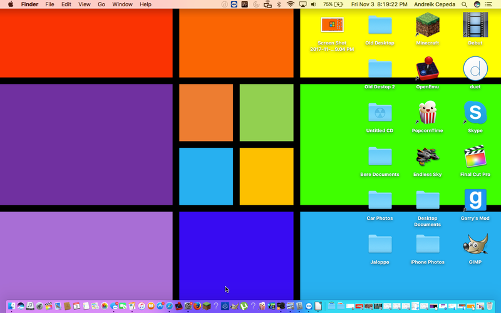Select the Old Destop 2 folder
This screenshot has width=501, height=313.
pyautogui.click(x=380, y=69)
